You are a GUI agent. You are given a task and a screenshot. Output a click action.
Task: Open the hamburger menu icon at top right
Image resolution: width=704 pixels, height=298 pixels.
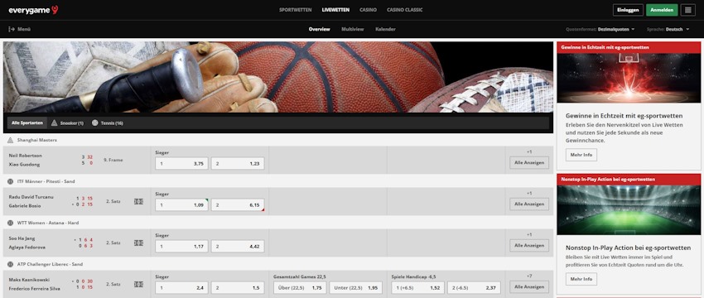tap(687, 10)
